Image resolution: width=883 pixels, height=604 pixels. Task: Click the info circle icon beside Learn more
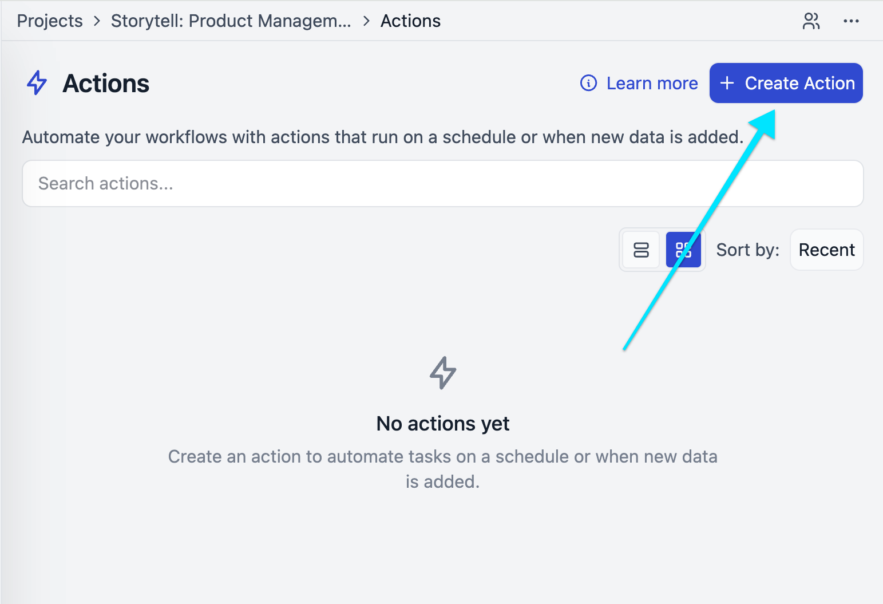pos(588,83)
